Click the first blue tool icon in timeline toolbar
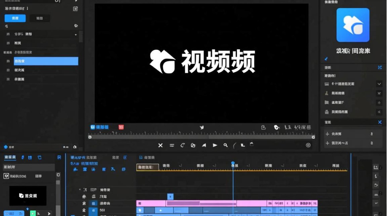Image resolution: width=387 pixels, height=216 pixels. coord(75,169)
